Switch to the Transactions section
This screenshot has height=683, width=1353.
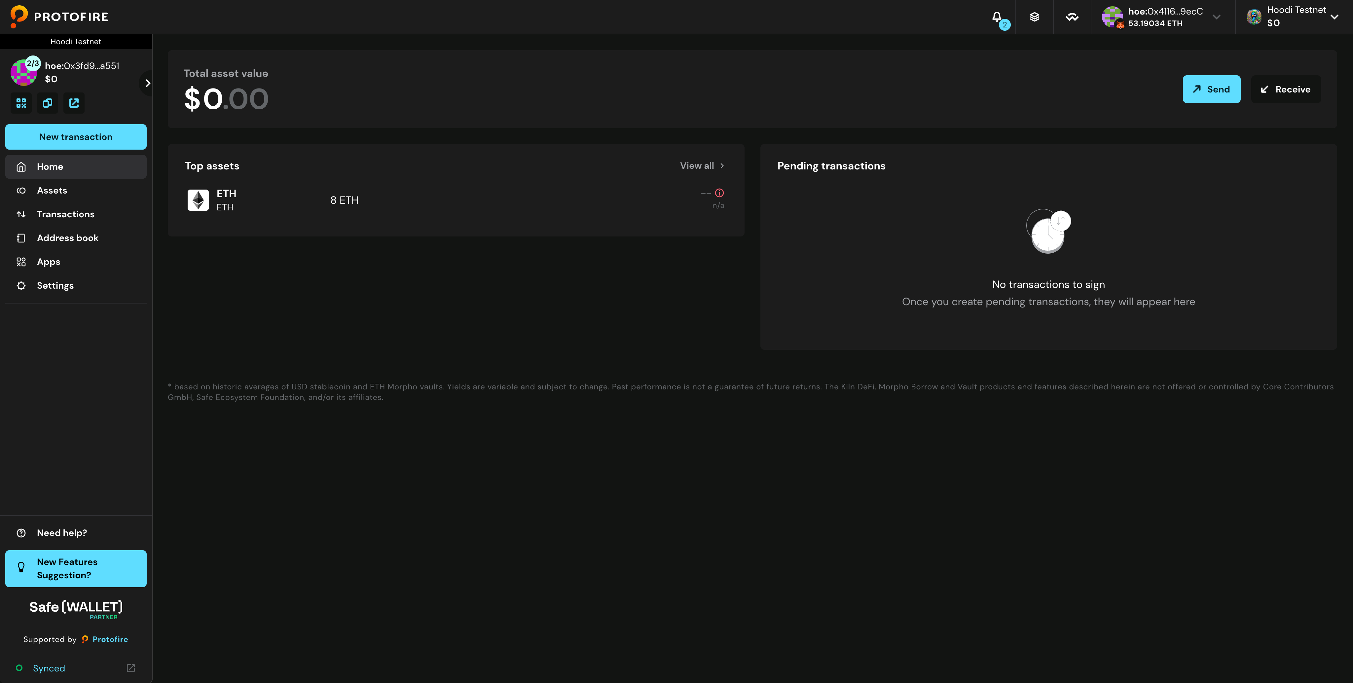tap(66, 214)
